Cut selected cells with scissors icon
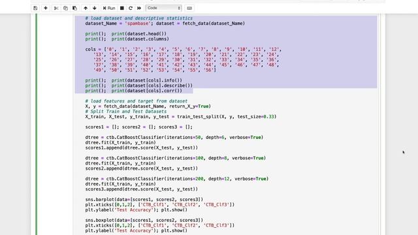418x235 pixels. [x=56, y=8]
